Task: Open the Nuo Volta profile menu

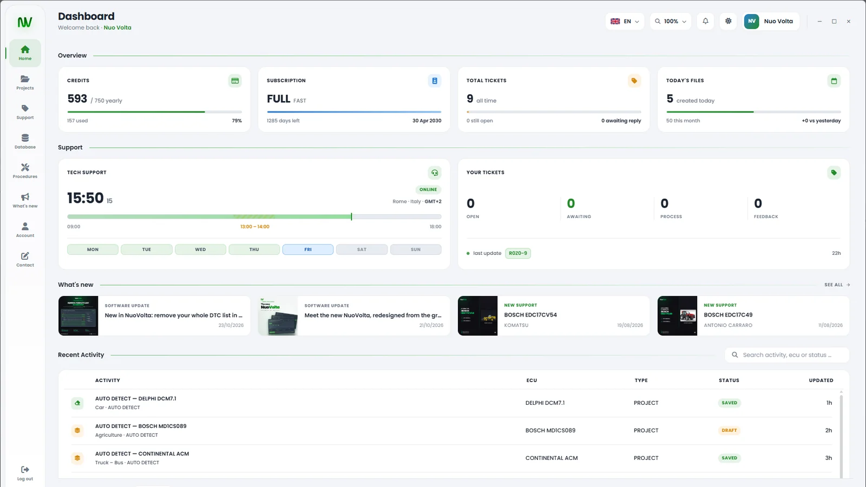Action: click(x=771, y=21)
